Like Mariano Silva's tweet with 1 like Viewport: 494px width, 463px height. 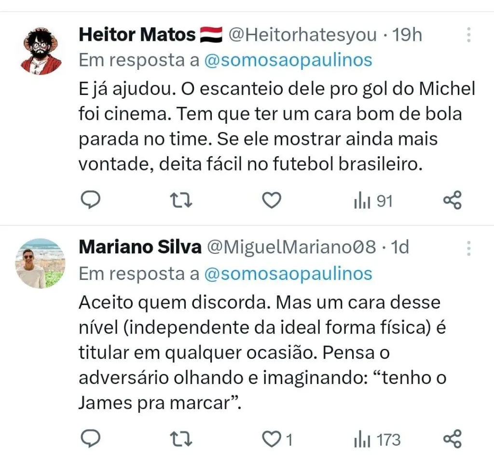272,439
